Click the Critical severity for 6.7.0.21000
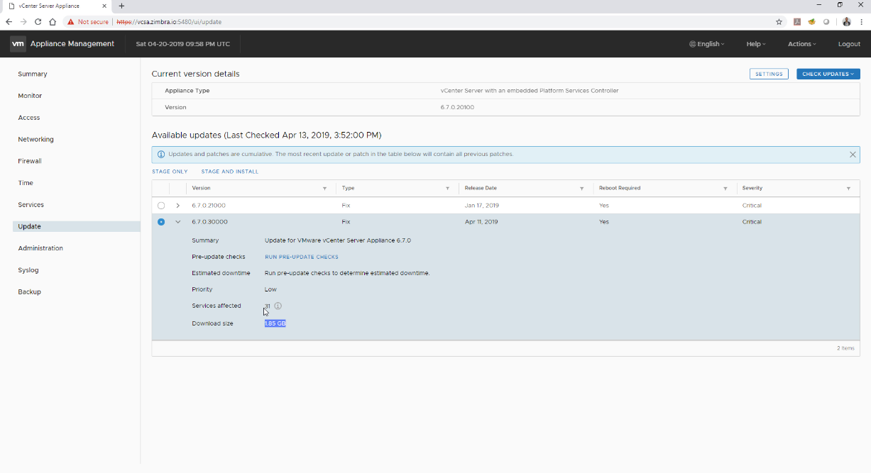This screenshot has height=473, width=871. (x=752, y=206)
